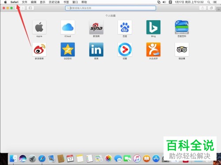This screenshot has width=221, height=165.
Task: Open the Apple menu
Action: coord(5,2)
